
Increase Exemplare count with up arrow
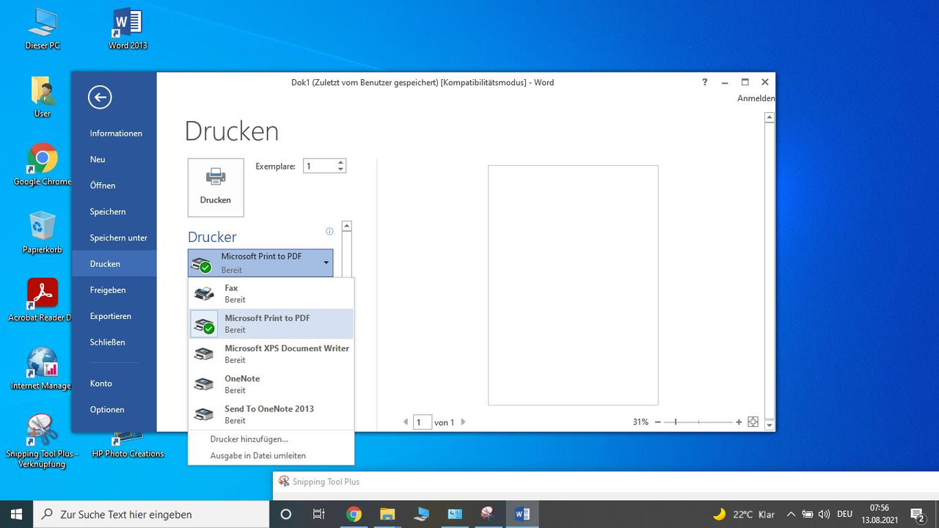coord(340,163)
